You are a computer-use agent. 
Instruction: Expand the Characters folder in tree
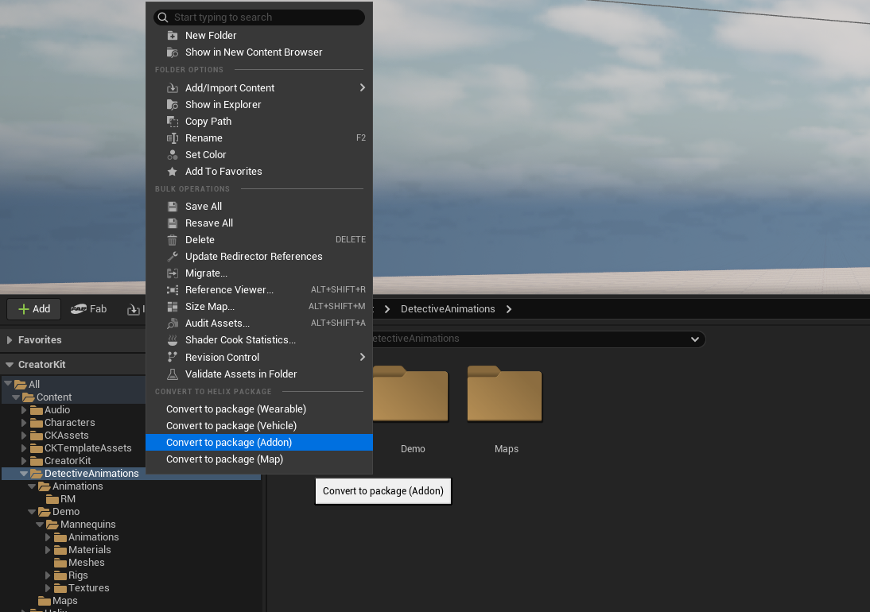tap(25, 423)
